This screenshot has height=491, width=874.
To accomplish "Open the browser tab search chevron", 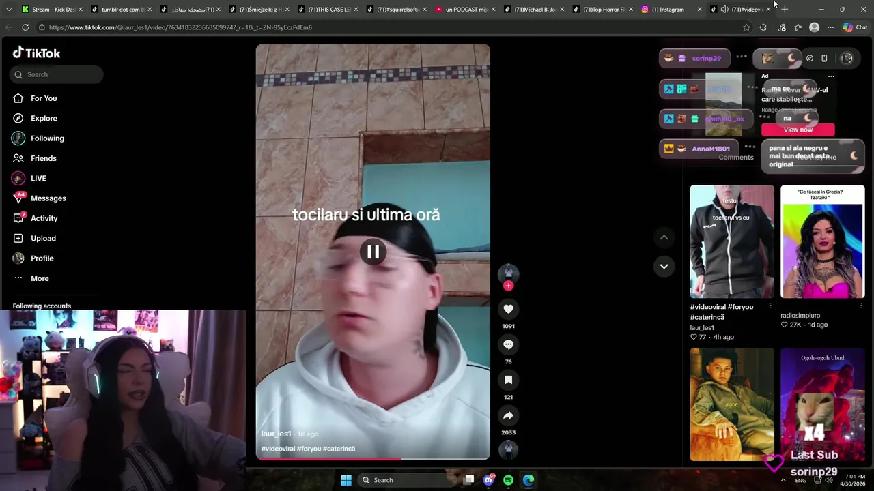I will 9,10.
